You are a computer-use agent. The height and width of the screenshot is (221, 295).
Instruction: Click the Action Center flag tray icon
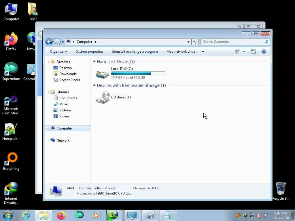266,216
